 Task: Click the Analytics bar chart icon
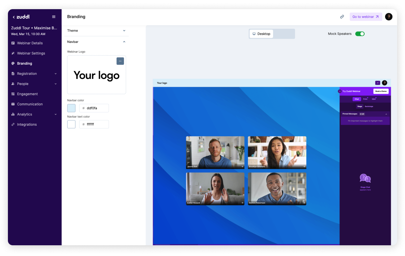[x=13, y=114]
